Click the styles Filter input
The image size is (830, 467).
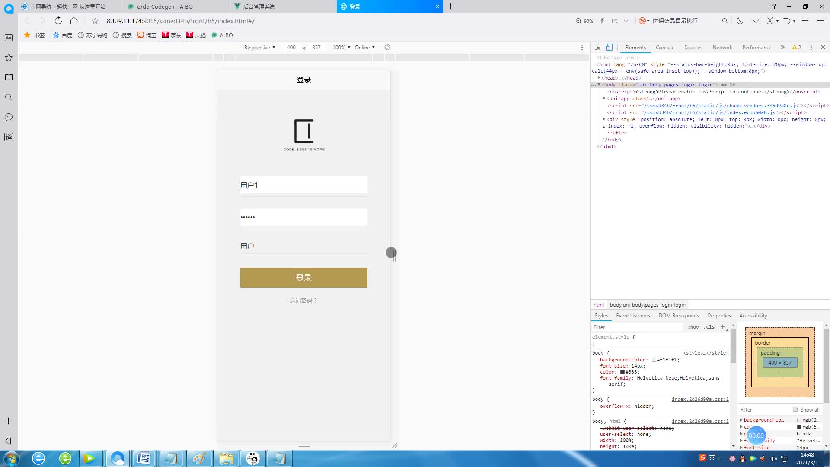pos(638,327)
